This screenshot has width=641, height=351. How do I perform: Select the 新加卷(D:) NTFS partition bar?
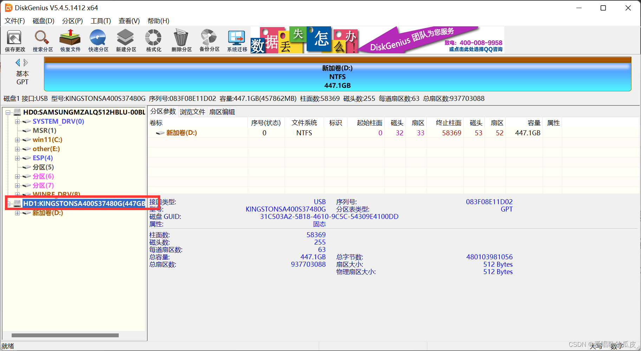337,74
